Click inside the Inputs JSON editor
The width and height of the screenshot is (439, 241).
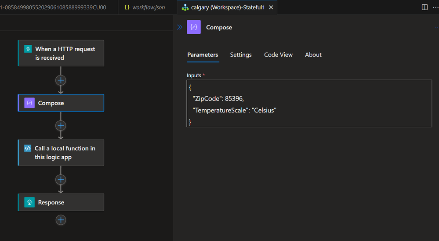(x=309, y=104)
